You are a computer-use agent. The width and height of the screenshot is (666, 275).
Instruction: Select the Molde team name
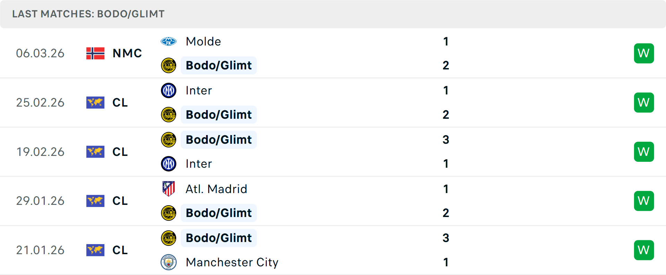point(203,41)
